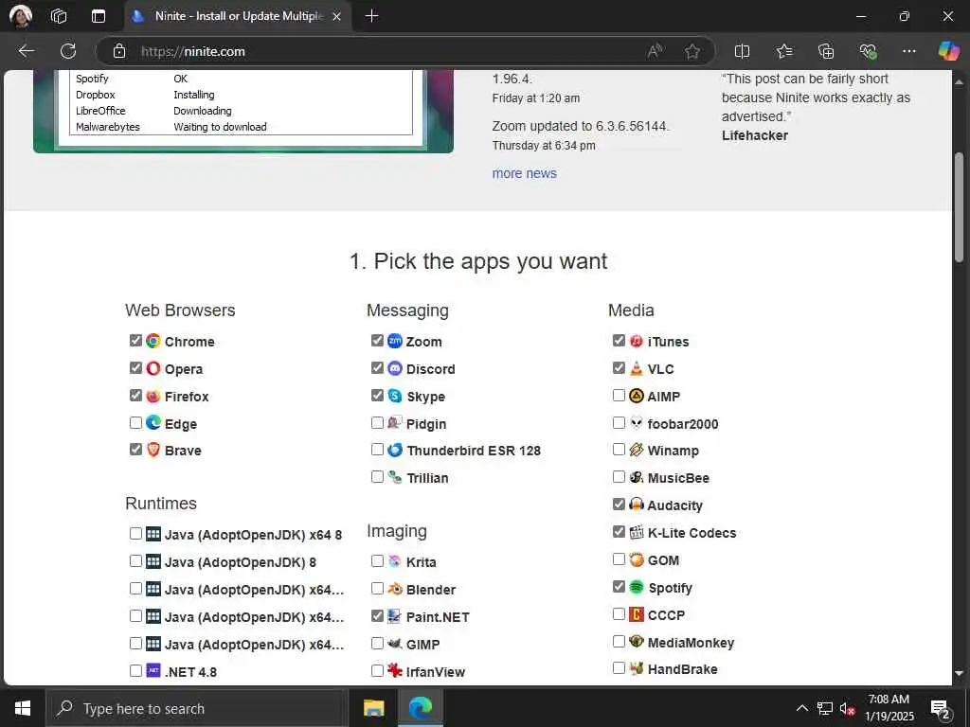970x727 pixels.
Task: Select the GIMP checkbox
Action: 377,643
